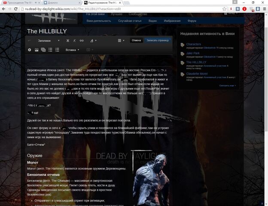
Task: Click the Смотреть еще link
Action: 228,85
